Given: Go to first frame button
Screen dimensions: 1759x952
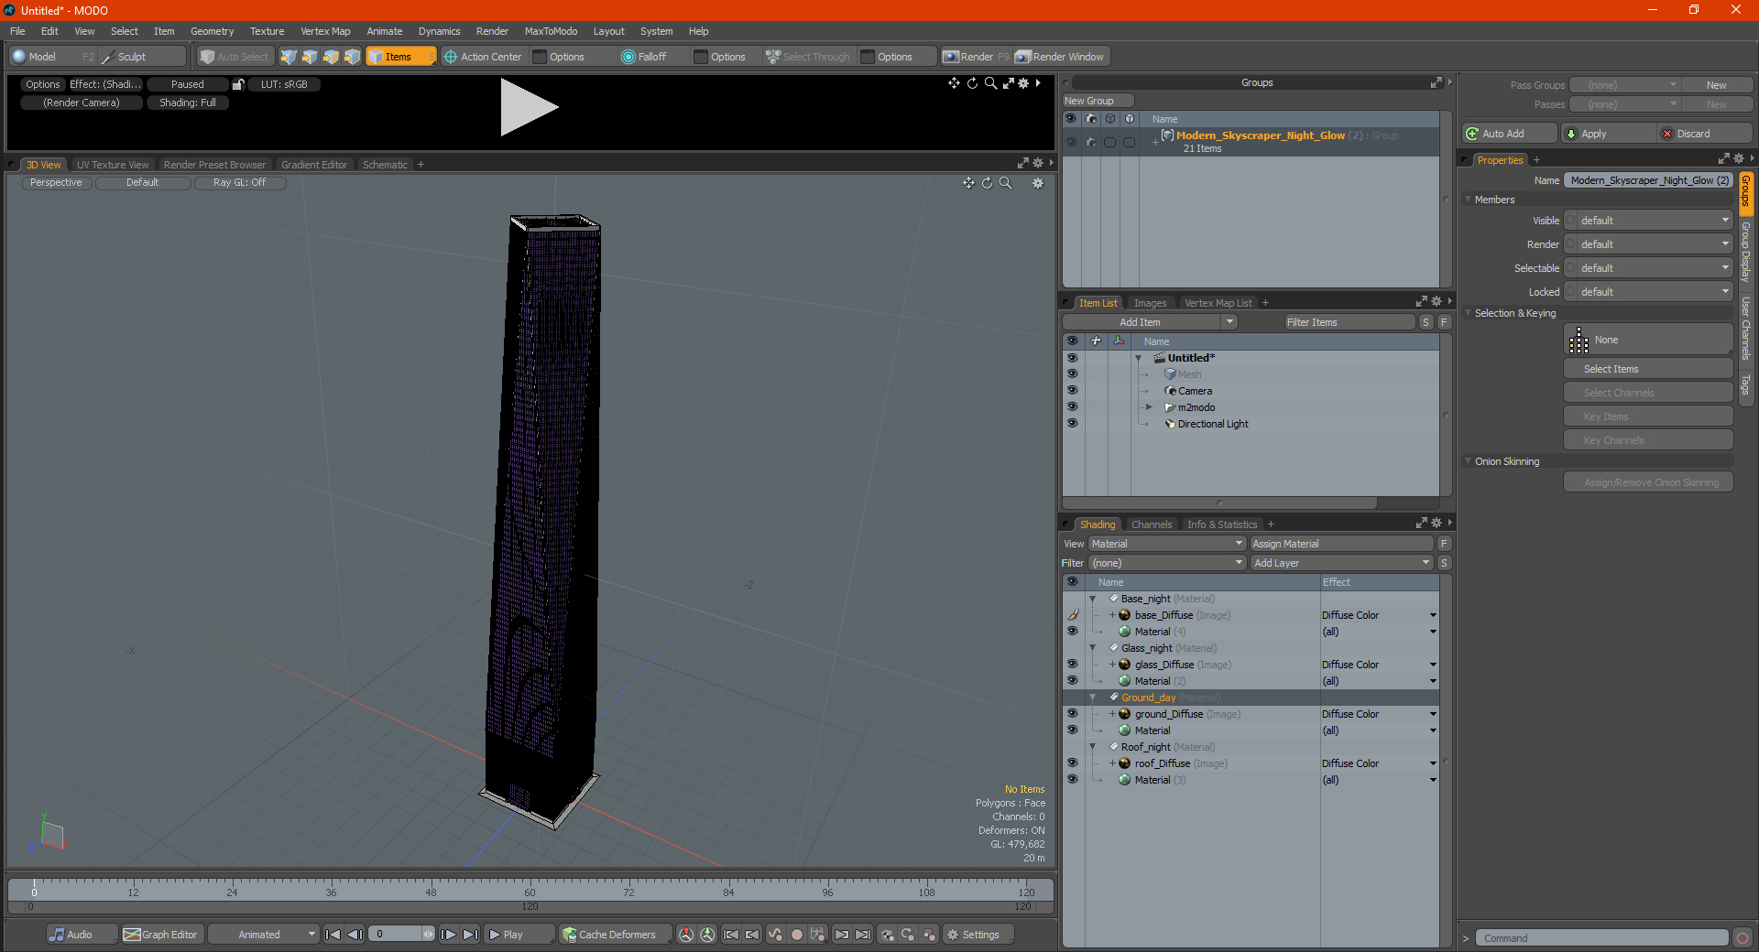Looking at the screenshot, I should click(333, 935).
